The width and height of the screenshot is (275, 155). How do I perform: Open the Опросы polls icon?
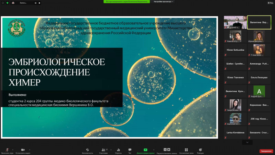[118, 150]
